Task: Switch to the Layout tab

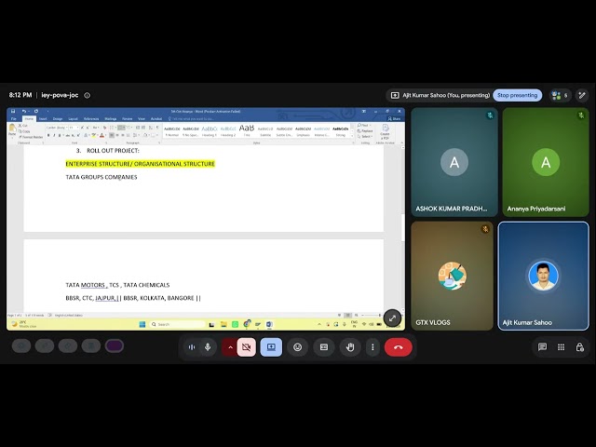Action: coord(73,119)
